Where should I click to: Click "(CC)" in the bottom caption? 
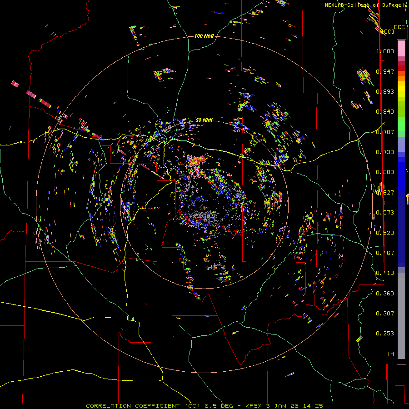click(192, 406)
